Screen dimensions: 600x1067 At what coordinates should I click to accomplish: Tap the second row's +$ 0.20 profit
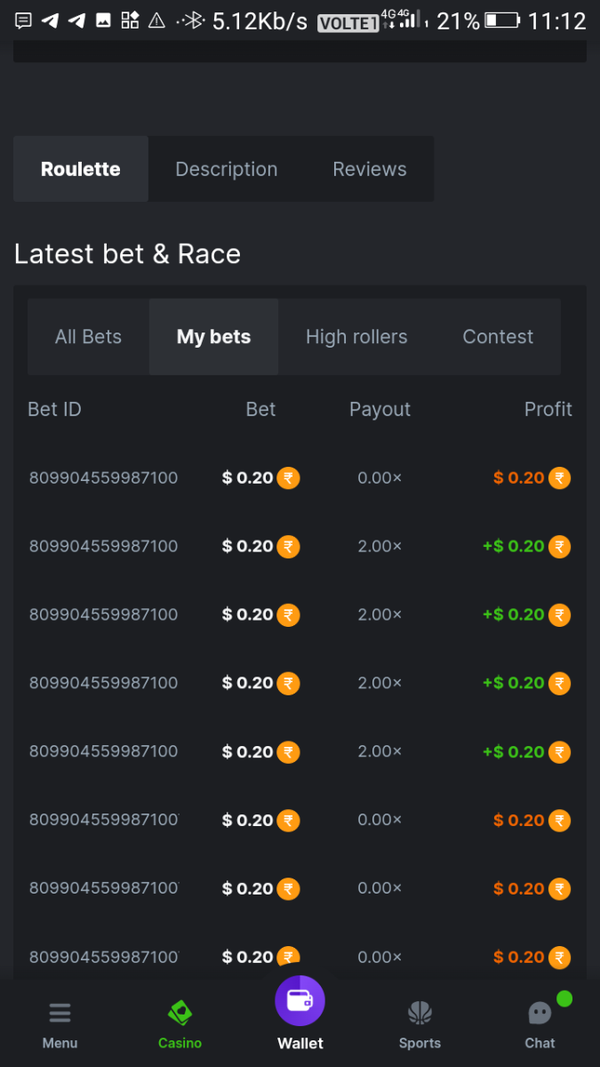(x=514, y=547)
